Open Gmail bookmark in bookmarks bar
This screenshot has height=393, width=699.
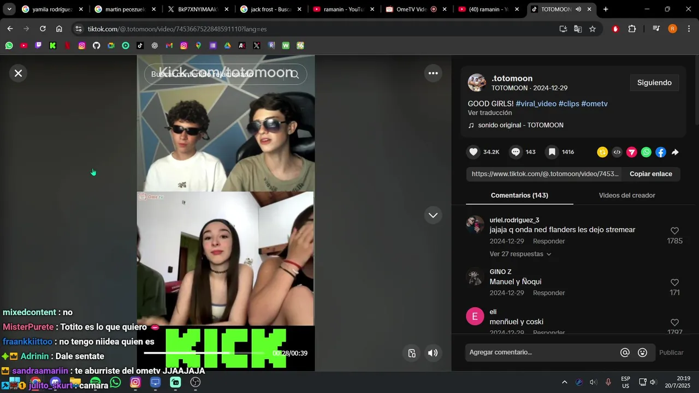169,46
